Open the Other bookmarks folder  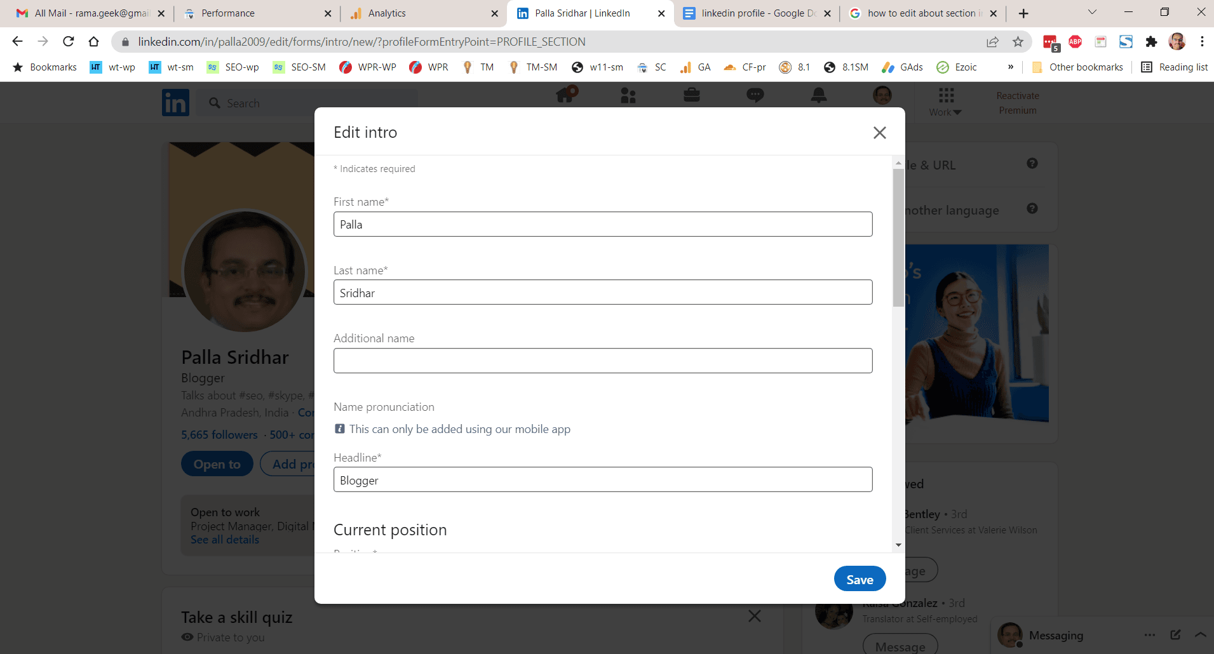1077,67
